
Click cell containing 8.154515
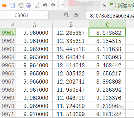107,41
